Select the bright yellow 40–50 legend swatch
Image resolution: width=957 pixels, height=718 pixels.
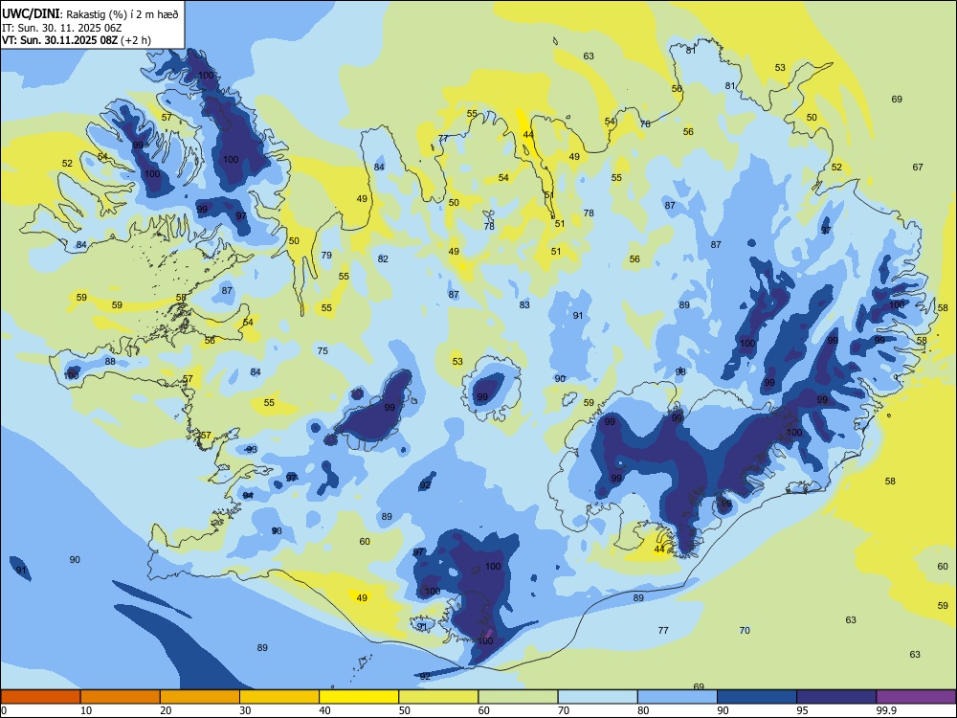pos(359,697)
